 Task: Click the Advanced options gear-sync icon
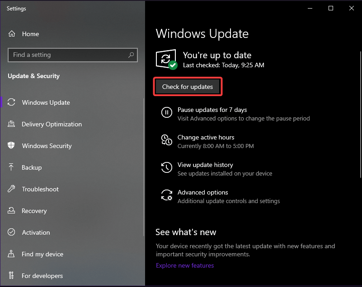(x=167, y=195)
